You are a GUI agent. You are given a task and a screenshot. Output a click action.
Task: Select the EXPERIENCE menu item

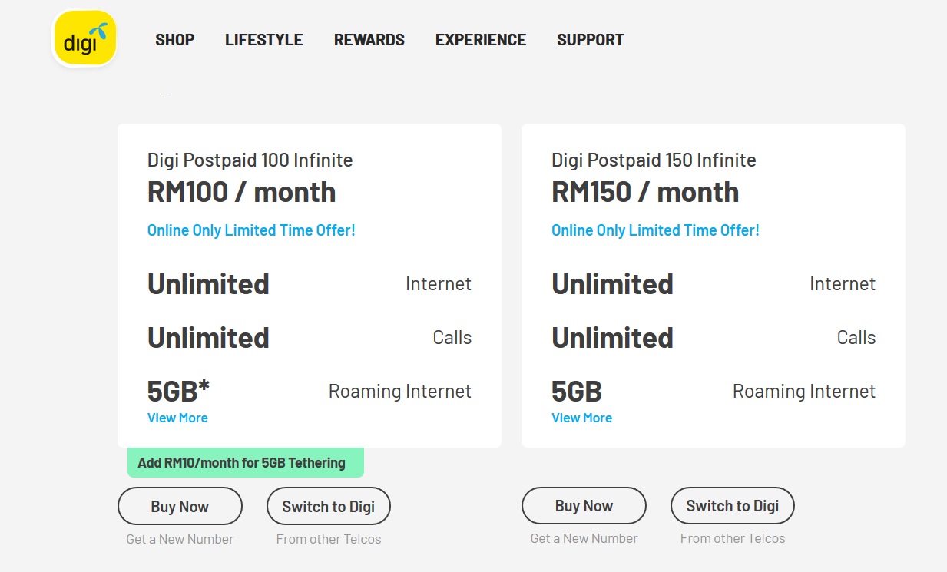click(x=480, y=40)
